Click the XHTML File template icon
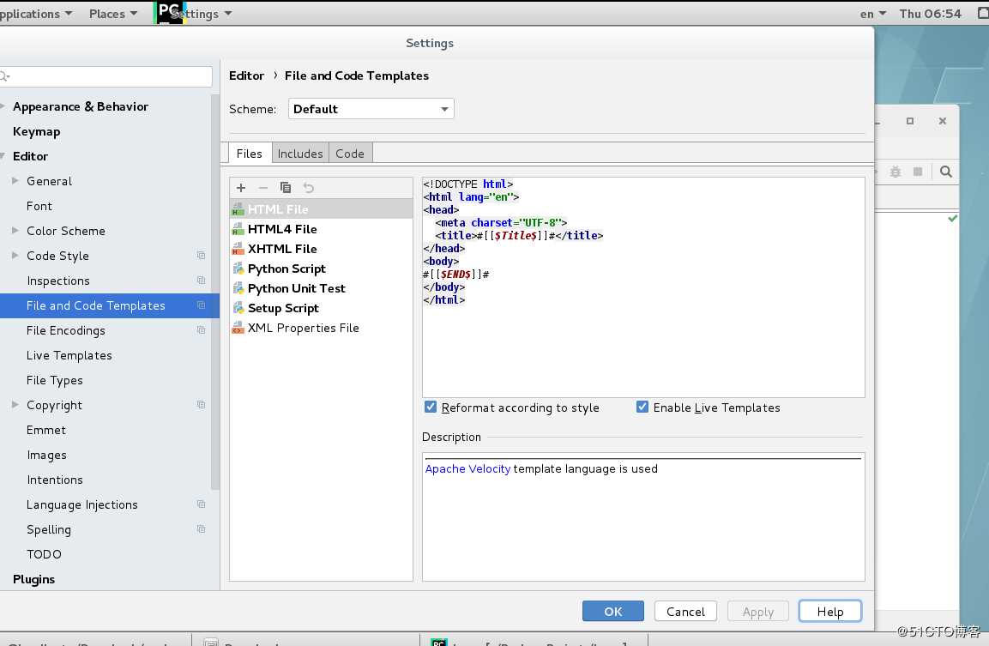The height and width of the screenshot is (646, 989). point(238,249)
